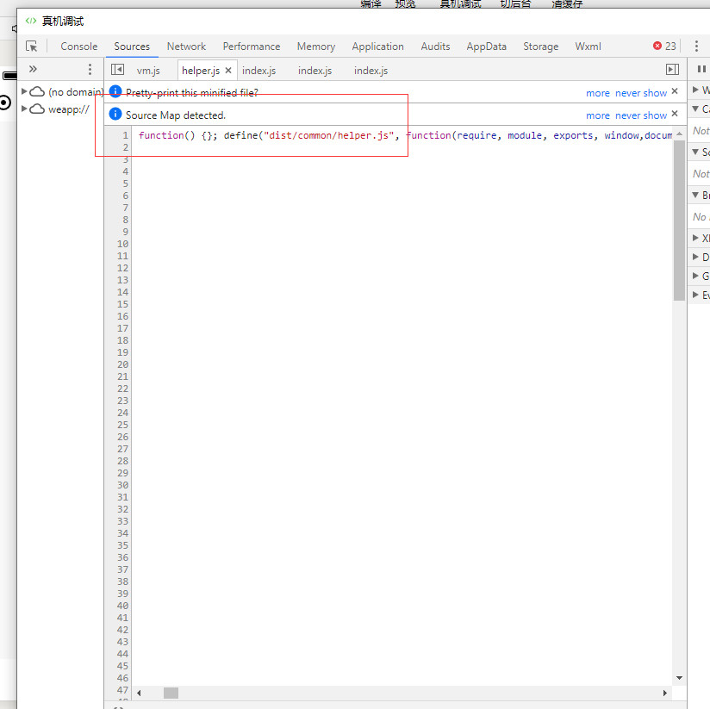Open the Performance tab
The width and height of the screenshot is (710, 709).
pos(252,47)
